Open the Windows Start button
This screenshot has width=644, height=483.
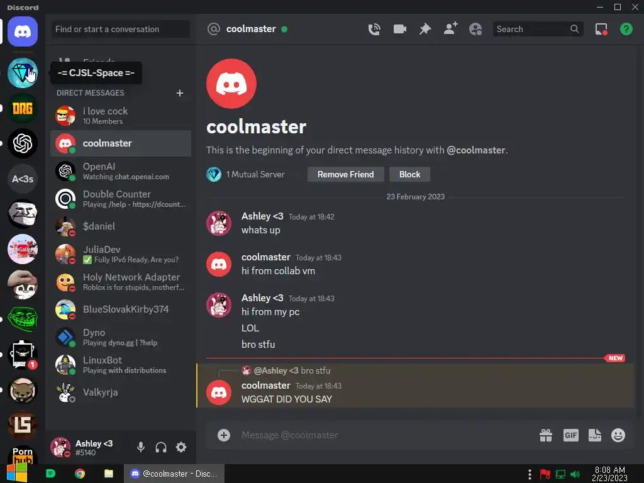pos(17,474)
